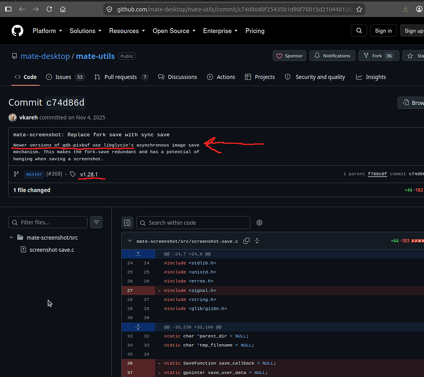Viewport: 424px width, 377px height.
Task: Select screenshot-save.c in file tree
Action: point(51,250)
